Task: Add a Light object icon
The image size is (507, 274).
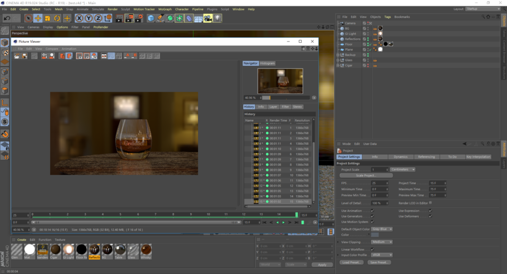Action: click(218, 18)
